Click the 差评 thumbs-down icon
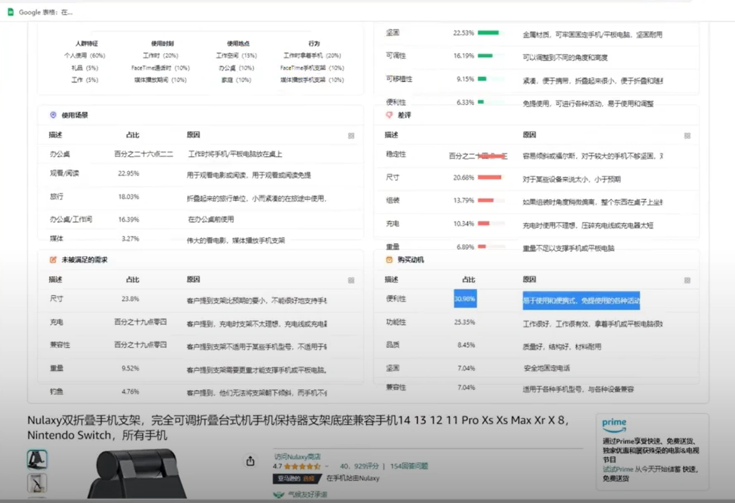Viewport: 735px width, 503px height. coord(389,115)
